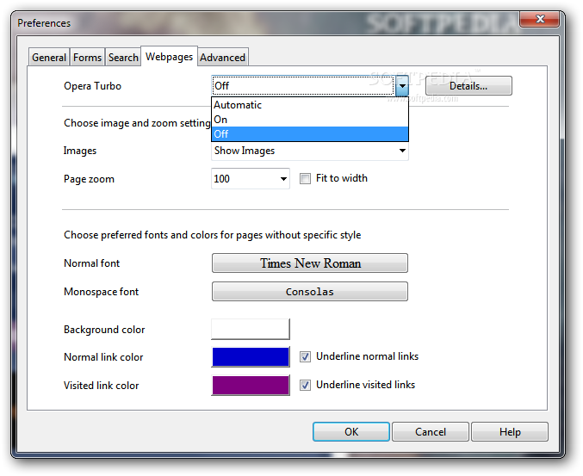Change the blue Normal link color
This screenshot has width=583, height=476.
click(x=251, y=356)
